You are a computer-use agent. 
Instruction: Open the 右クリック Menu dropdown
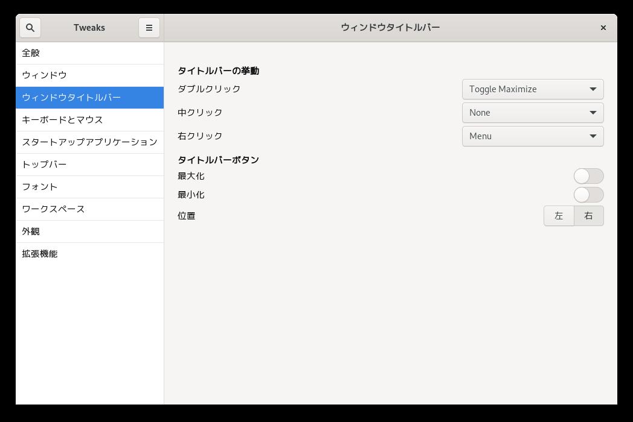[x=532, y=136]
